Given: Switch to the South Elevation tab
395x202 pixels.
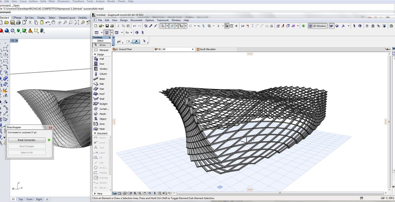Looking at the screenshot, I should [x=207, y=49].
